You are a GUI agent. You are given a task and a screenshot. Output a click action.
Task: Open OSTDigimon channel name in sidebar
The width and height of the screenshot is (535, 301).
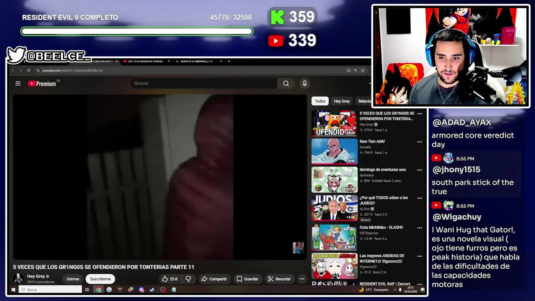pos(369,233)
